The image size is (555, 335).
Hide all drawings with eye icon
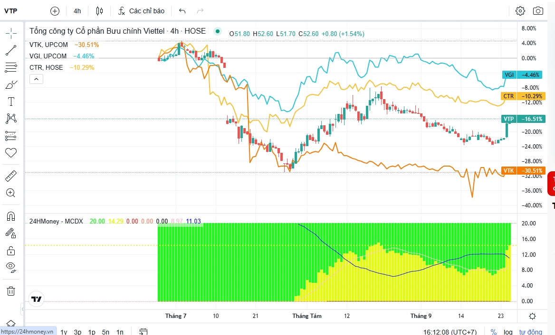click(x=11, y=268)
